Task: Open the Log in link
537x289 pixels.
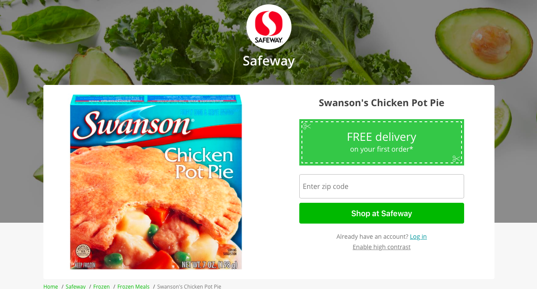Action: click(x=418, y=237)
